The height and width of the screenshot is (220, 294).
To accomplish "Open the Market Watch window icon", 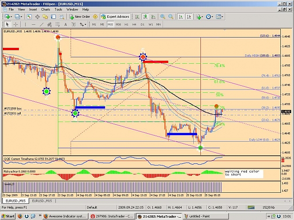I will (29, 16).
